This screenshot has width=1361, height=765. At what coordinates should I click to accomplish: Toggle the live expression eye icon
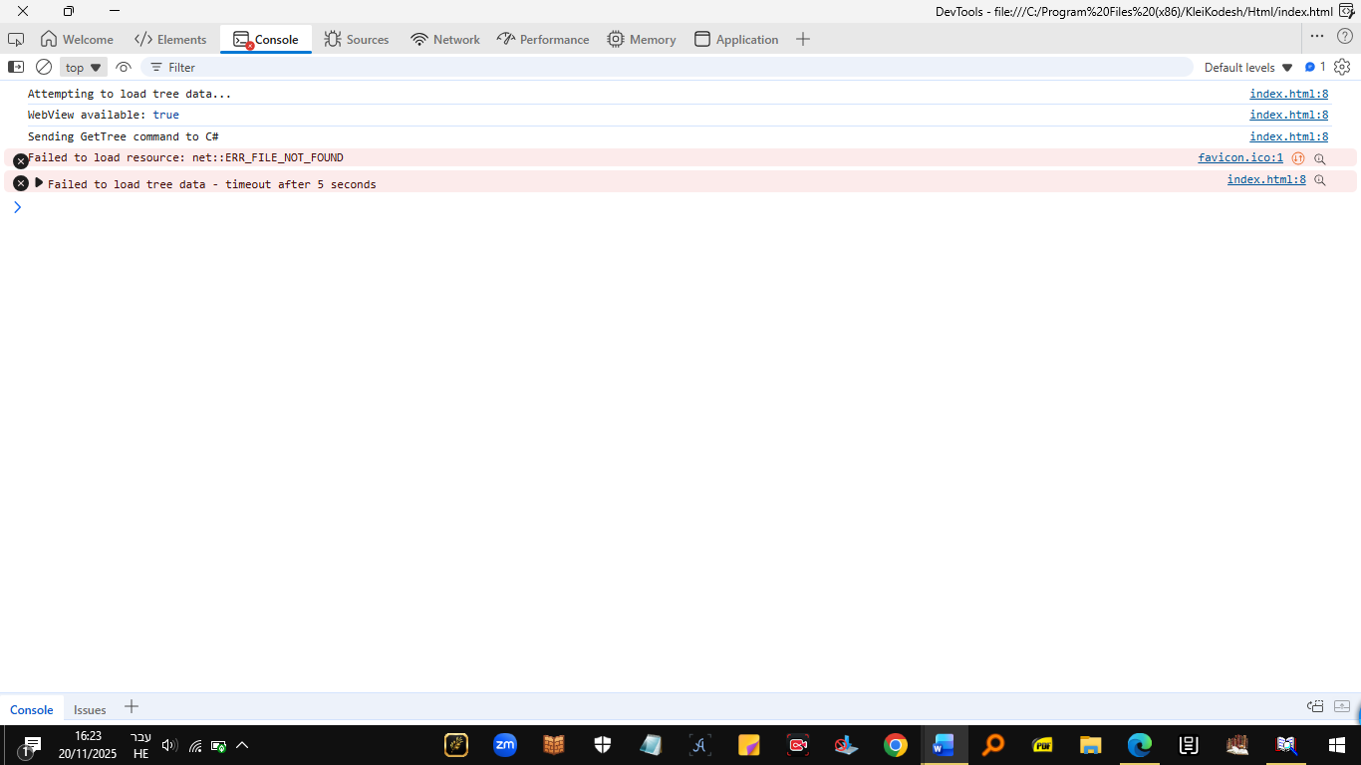click(124, 67)
